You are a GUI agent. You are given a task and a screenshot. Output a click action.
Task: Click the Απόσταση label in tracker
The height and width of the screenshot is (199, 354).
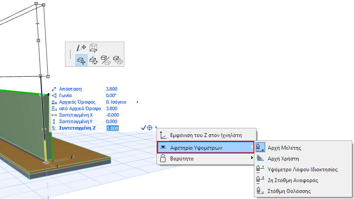click(x=70, y=89)
